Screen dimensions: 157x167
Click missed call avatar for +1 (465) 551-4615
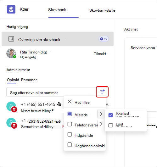tap(12, 107)
